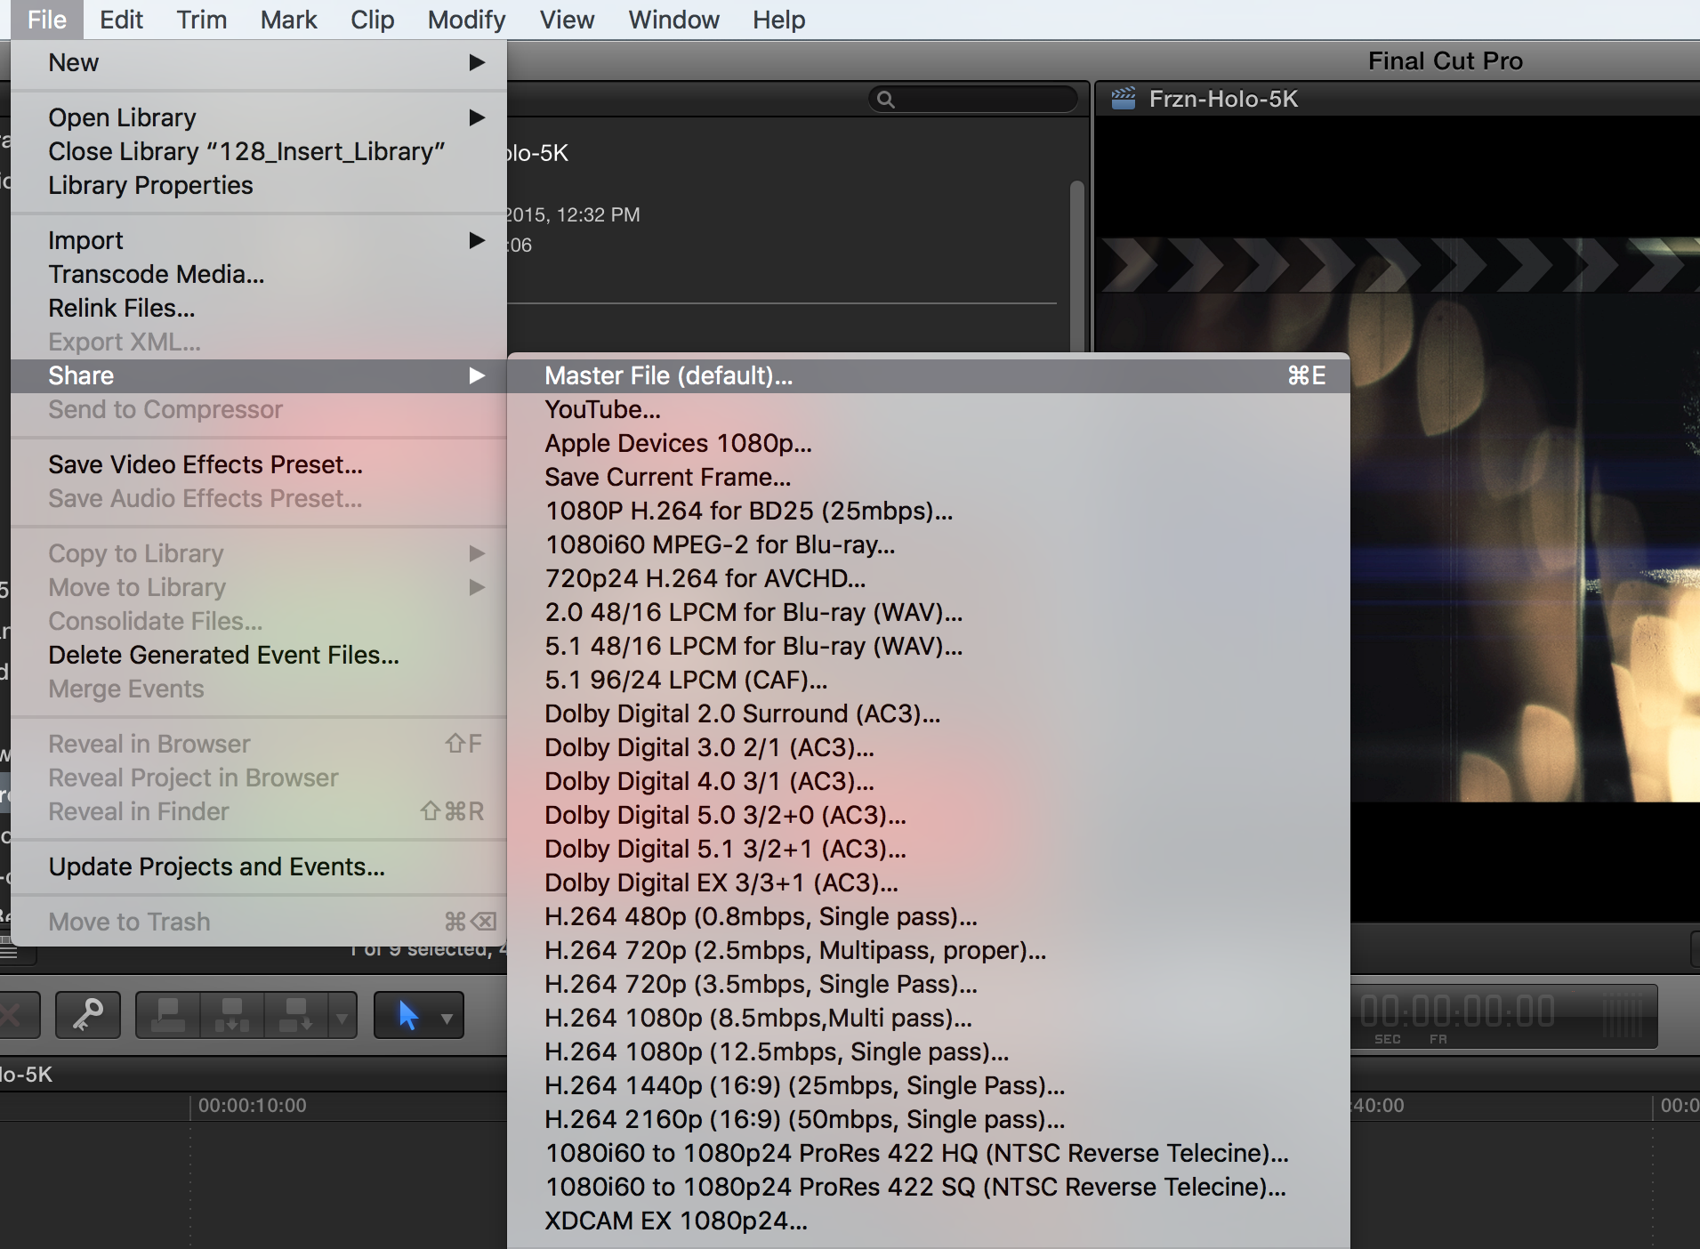Click the keyword editor key icon
This screenshot has height=1249, width=1700.
(x=88, y=1015)
